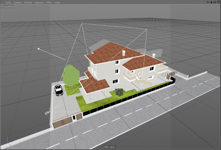Select the brown driveway gate
The image size is (221, 150).
click(63, 123)
